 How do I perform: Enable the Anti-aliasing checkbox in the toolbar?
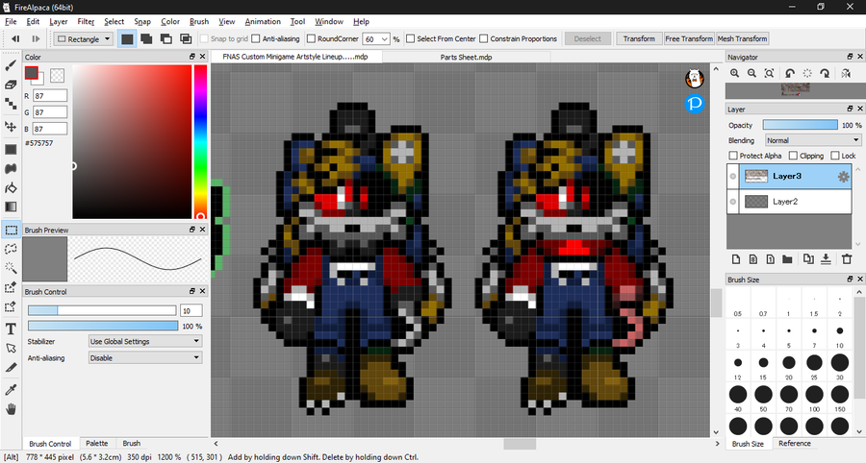pyautogui.click(x=256, y=38)
